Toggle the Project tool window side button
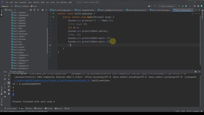 (x=2, y=12)
